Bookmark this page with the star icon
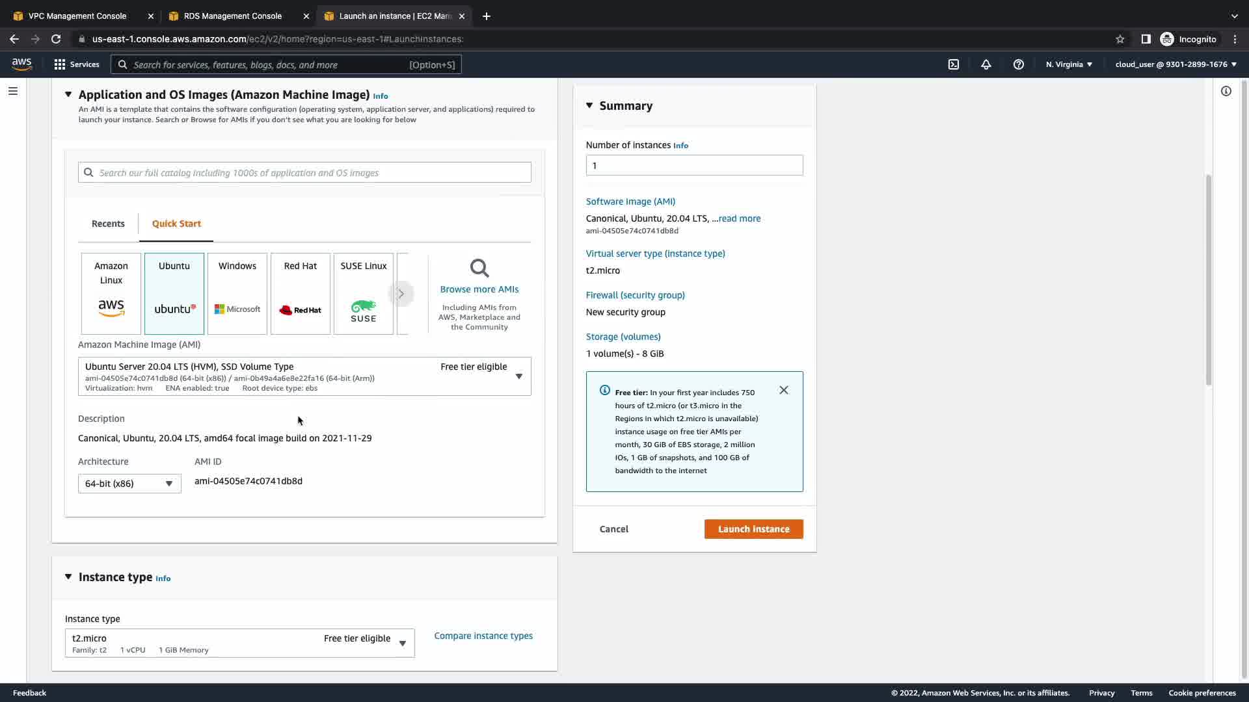 click(x=1120, y=39)
